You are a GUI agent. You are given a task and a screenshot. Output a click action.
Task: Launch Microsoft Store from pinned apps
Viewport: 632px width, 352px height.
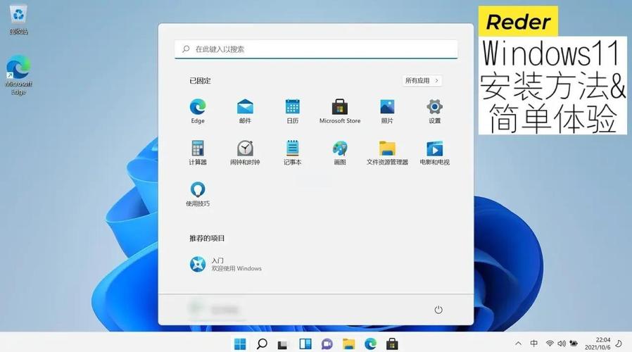click(340, 111)
